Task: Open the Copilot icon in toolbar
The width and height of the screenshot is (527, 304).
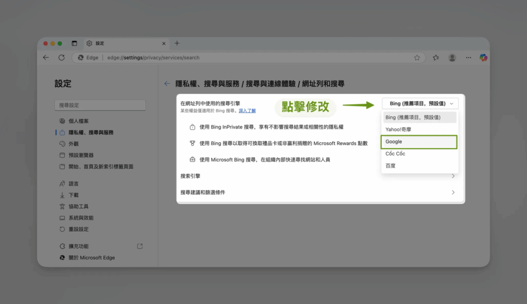Action: pyautogui.click(x=483, y=58)
